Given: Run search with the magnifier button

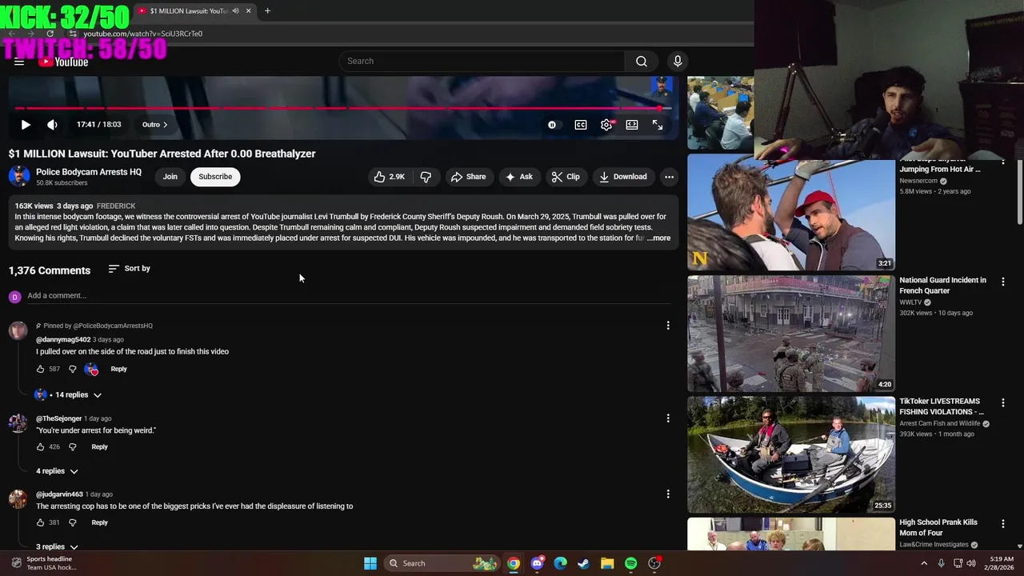Looking at the screenshot, I should click(x=642, y=62).
